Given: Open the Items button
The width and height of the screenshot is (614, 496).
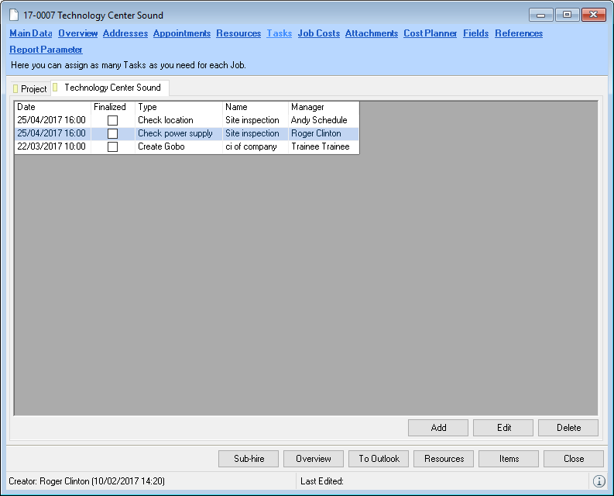Looking at the screenshot, I should tap(509, 459).
